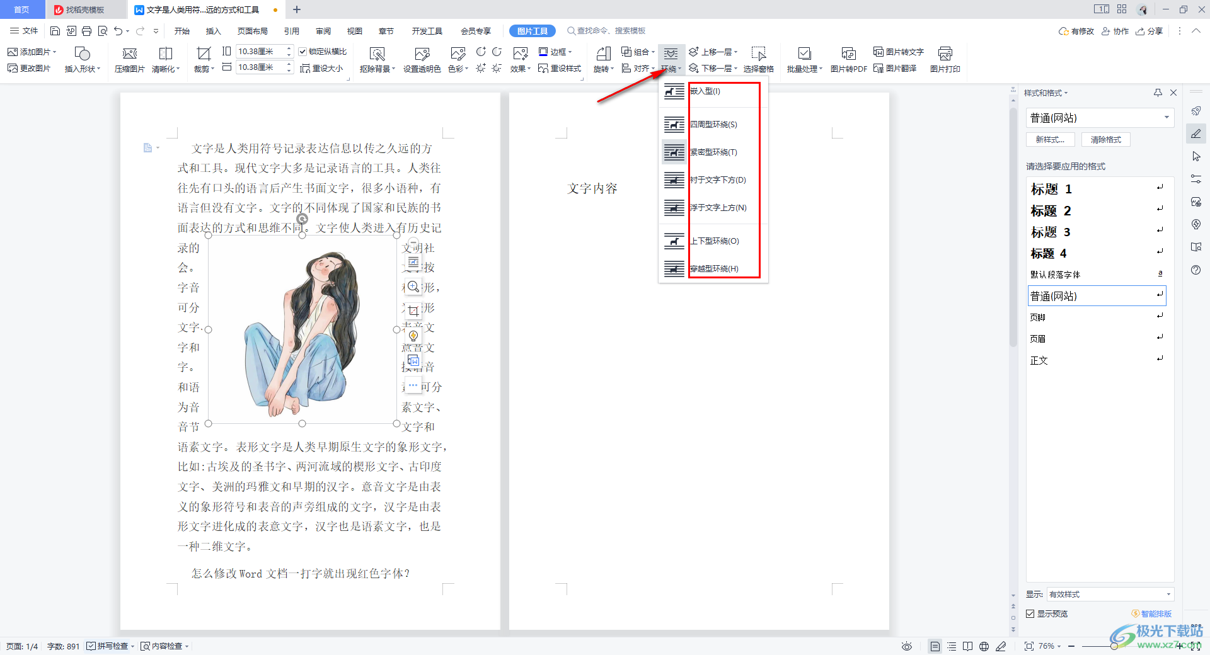
Task: Click the Share (分享) button
Action: [1149, 31]
